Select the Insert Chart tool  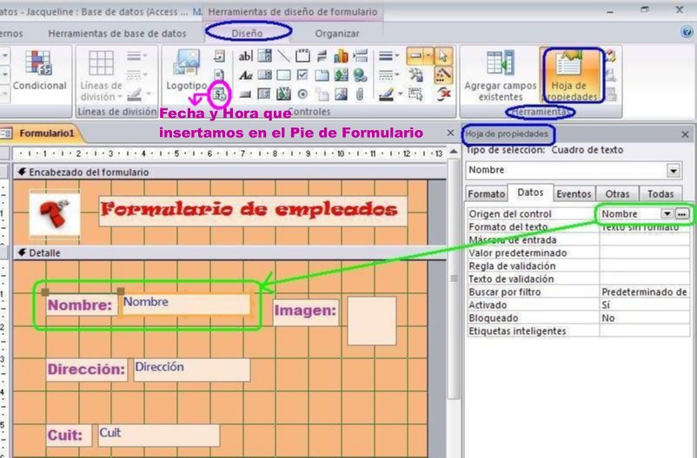point(341,56)
